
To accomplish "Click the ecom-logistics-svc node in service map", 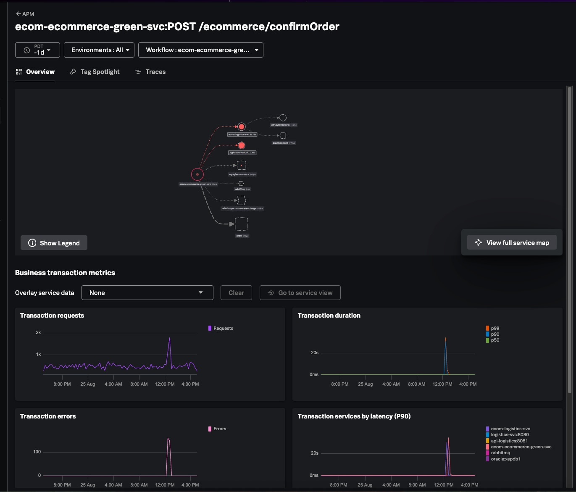I will (x=241, y=126).
